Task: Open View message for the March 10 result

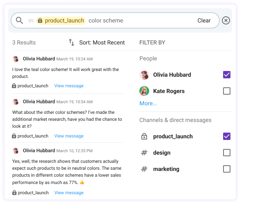Action: (69, 193)
